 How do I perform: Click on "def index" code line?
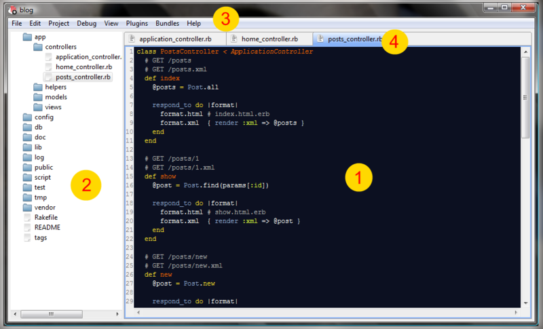pyautogui.click(x=162, y=78)
